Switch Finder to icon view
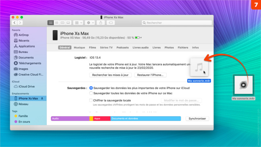 pos(51,23)
